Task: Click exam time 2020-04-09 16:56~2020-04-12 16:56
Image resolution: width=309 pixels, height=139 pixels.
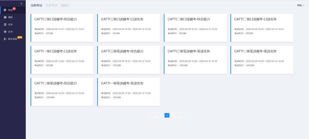Action: (x=65, y=61)
